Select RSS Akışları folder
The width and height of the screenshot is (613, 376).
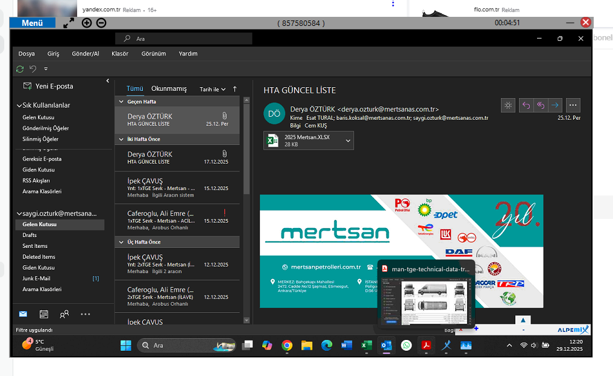(x=36, y=180)
